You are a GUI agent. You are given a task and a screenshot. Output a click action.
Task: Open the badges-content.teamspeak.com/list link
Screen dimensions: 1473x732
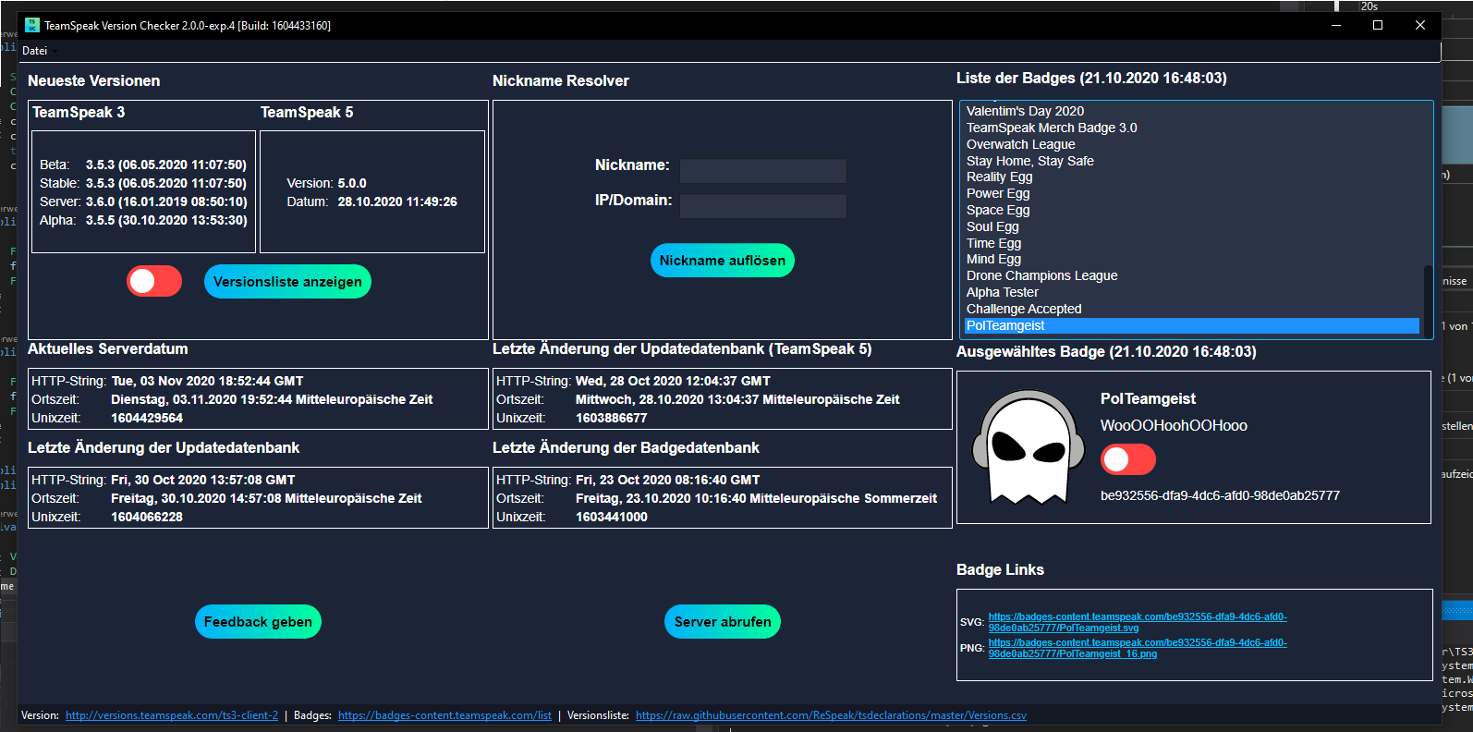tap(444, 715)
